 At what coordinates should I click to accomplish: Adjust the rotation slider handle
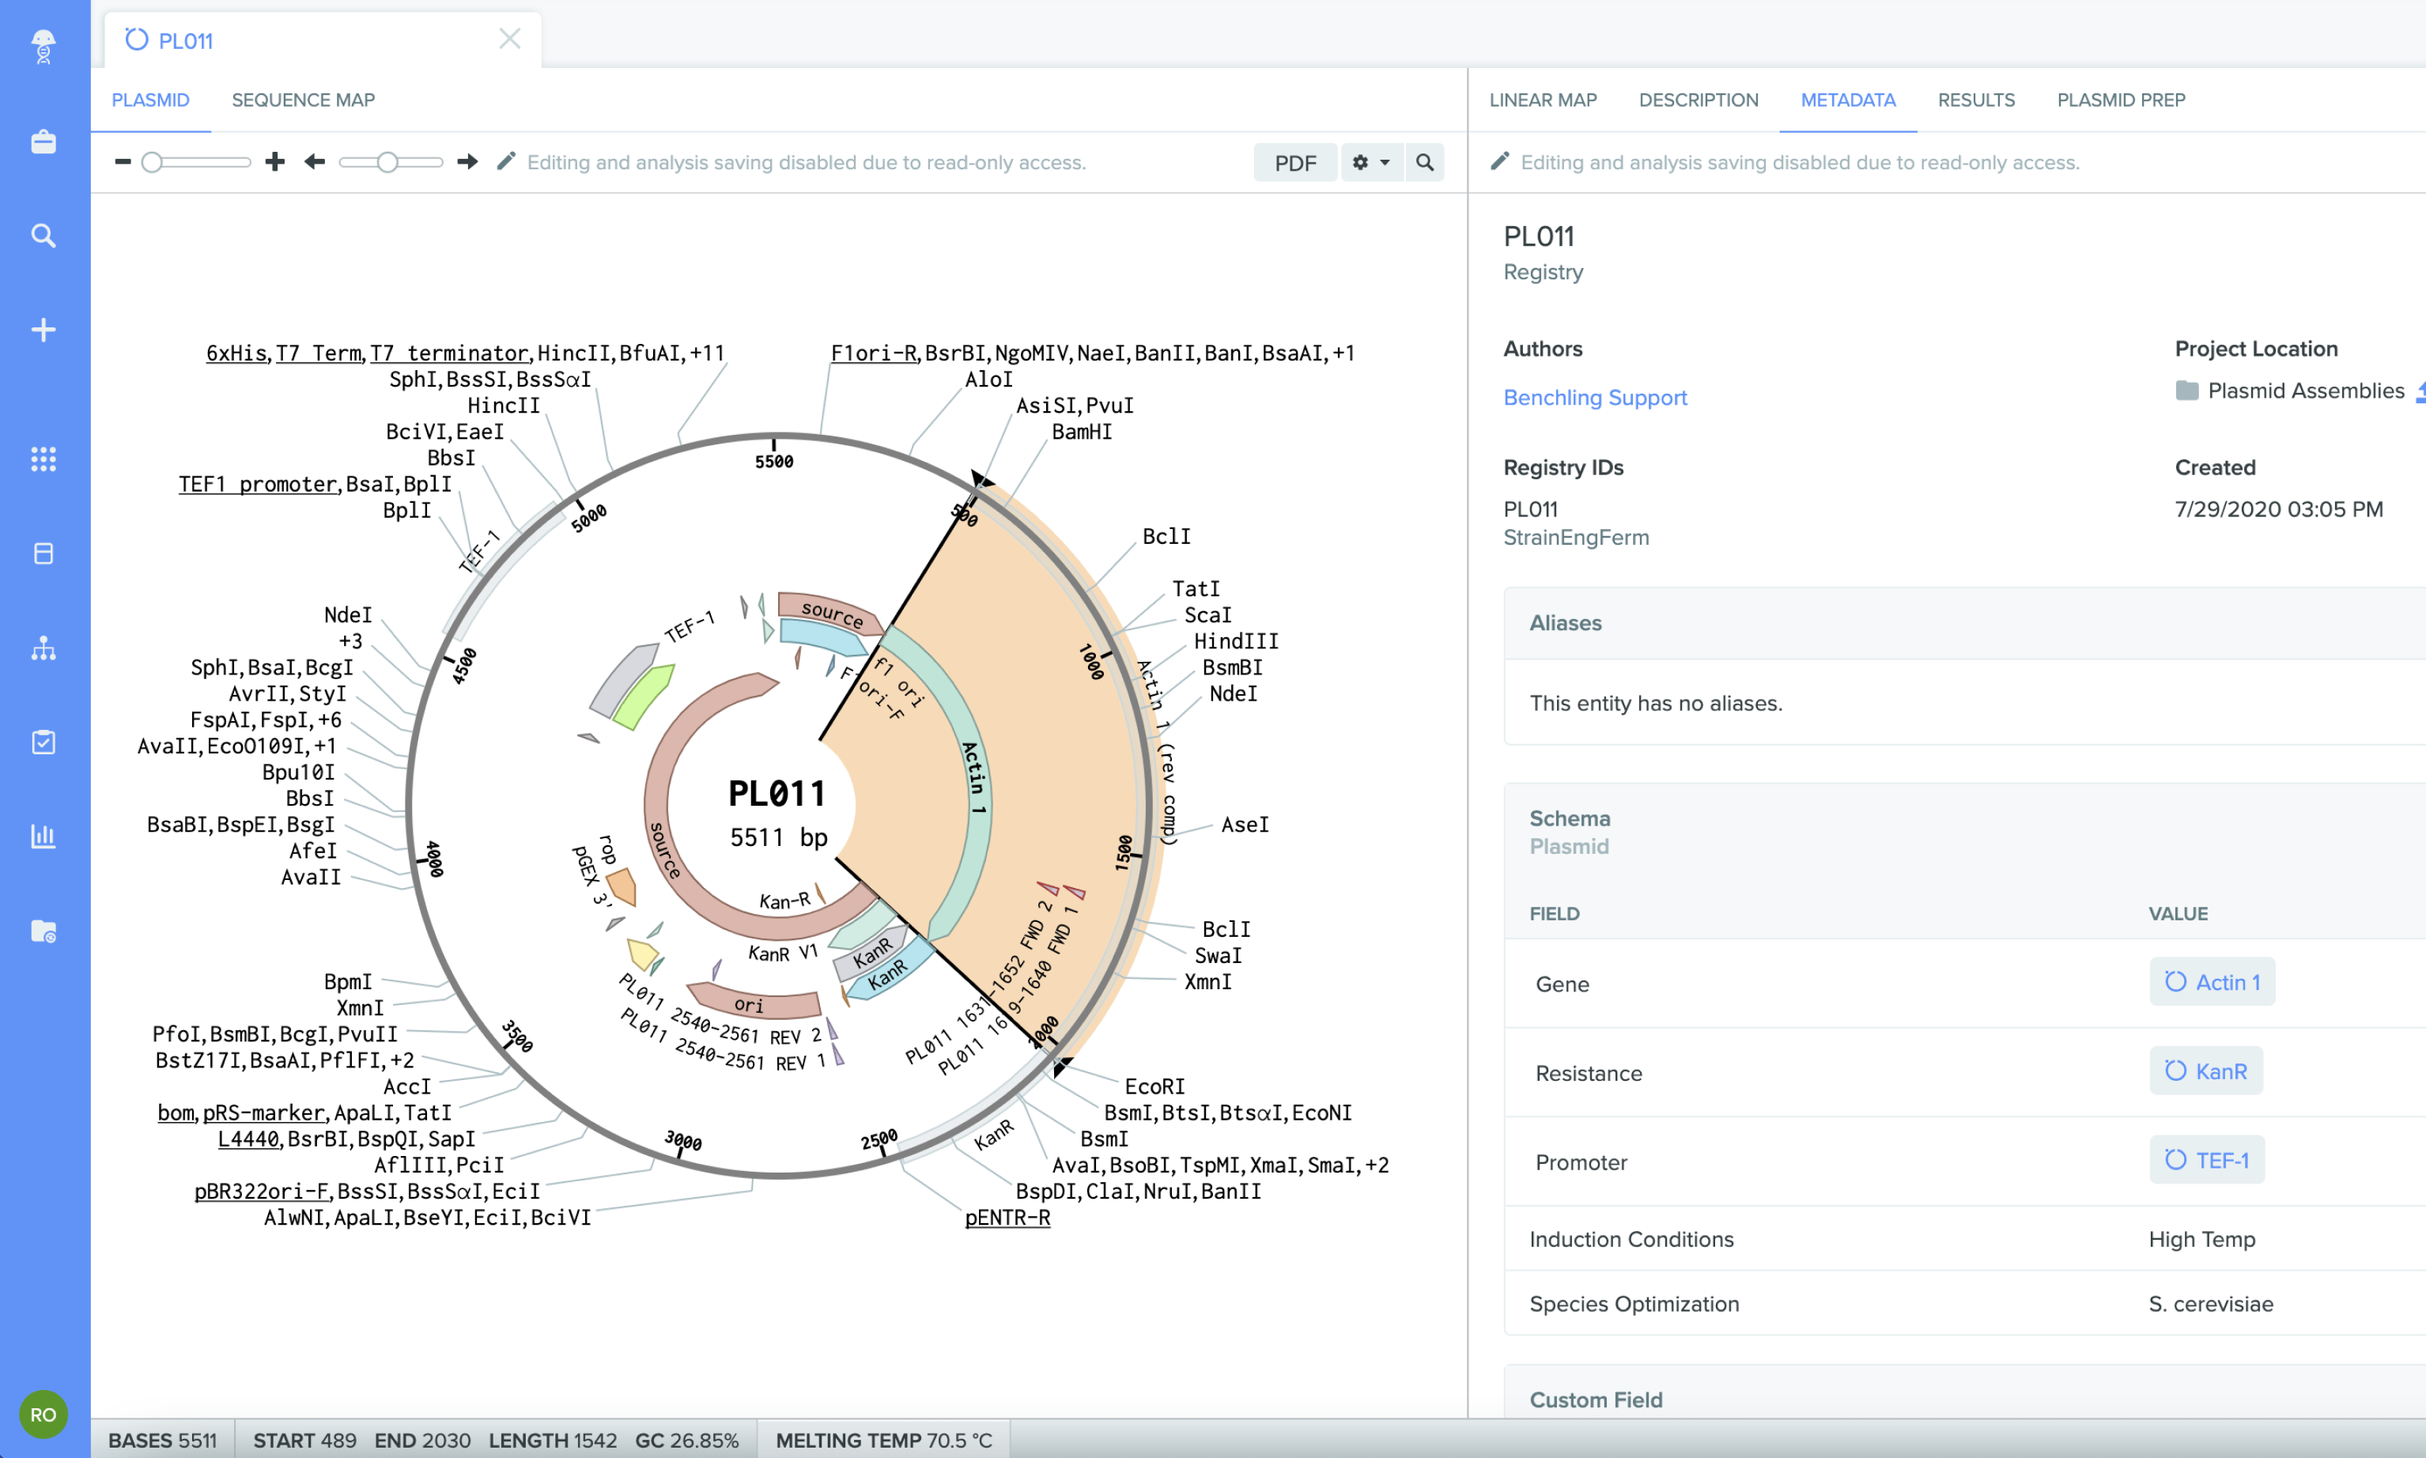[388, 162]
